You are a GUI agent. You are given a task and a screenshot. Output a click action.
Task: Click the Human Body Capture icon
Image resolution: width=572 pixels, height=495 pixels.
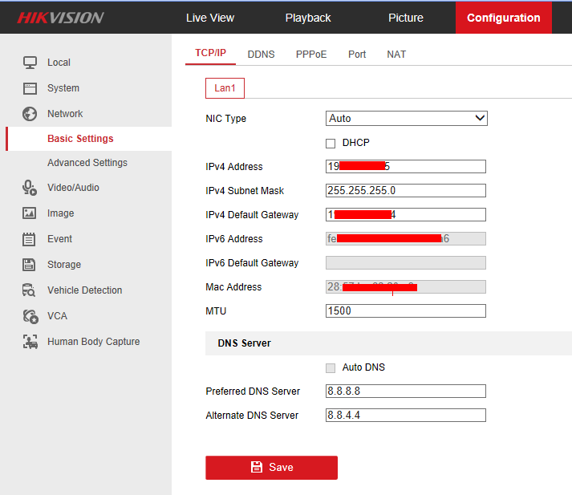(x=30, y=342)
